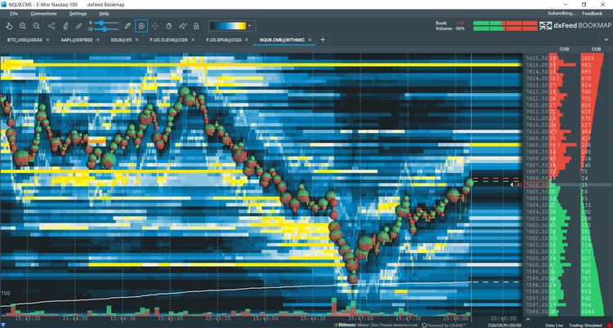Screen dimensions: 613x328
Task: Close the AAPL@DXFEED tab
Action: 98,40
